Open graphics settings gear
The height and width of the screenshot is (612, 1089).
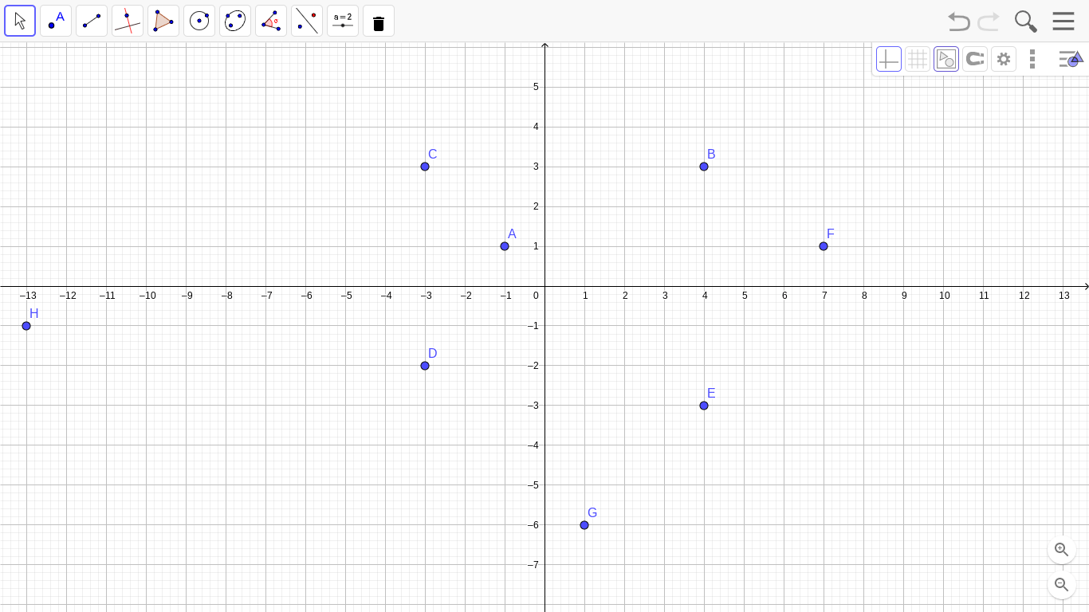(x=1004, y=59)
